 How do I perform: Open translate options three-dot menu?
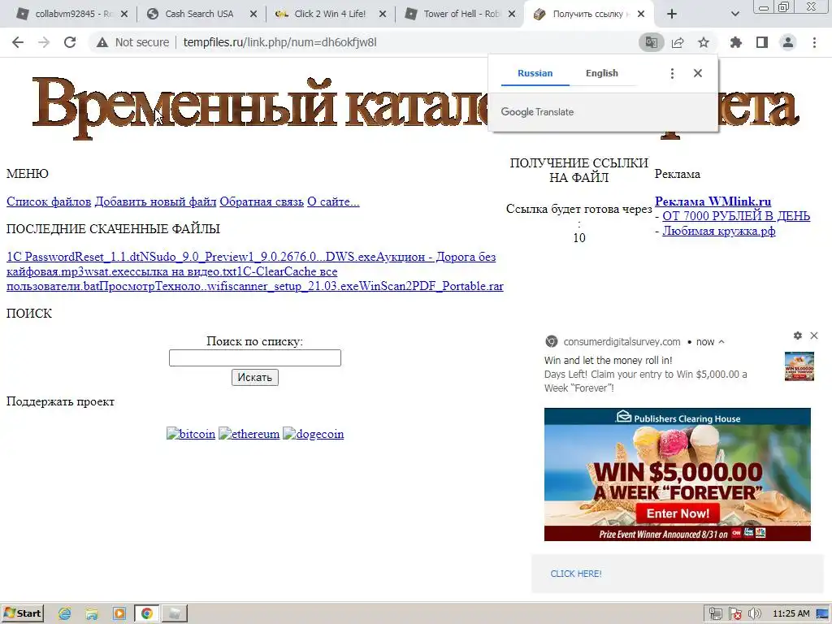coord(672,73)
